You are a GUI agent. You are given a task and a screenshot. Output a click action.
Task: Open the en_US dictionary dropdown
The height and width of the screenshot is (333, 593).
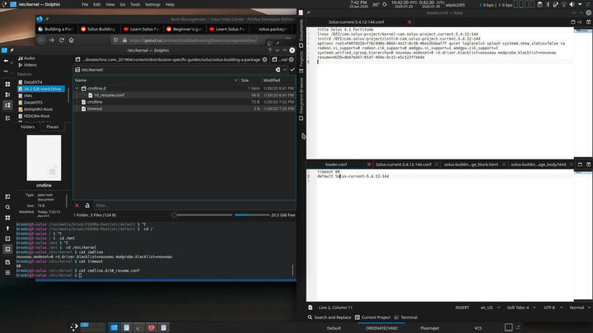point(490,308)
